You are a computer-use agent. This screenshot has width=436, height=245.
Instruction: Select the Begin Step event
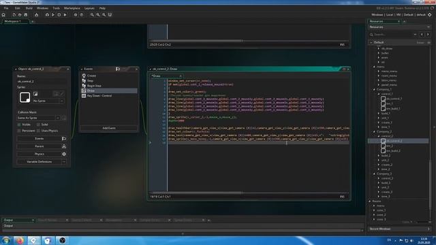(109, 86)
